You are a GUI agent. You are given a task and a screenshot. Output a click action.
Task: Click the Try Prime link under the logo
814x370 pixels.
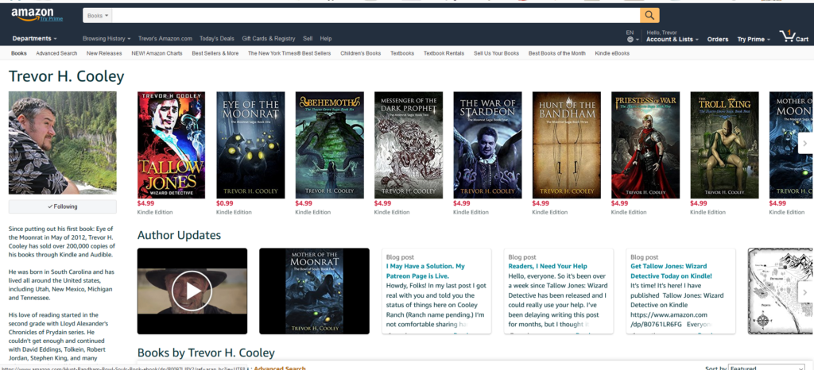coord(52,18)
